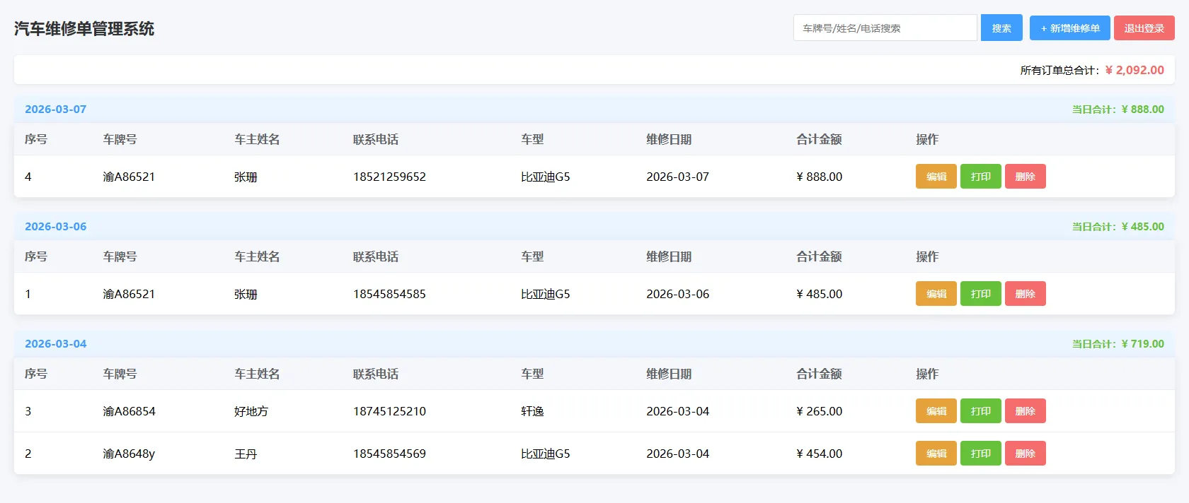Delete the 2026-03-07 repair order
Image resolution: width=1189 pixels, height=503 pixels.
pos(1025,177)
